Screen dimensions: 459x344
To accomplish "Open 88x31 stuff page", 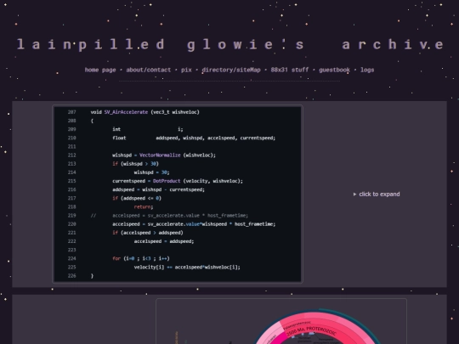I will 290,70.
